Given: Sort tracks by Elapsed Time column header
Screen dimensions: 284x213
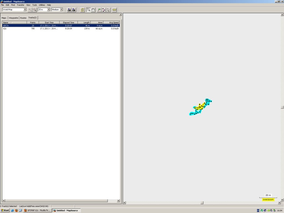Looking at the screenshot, I should click(69, 22).
